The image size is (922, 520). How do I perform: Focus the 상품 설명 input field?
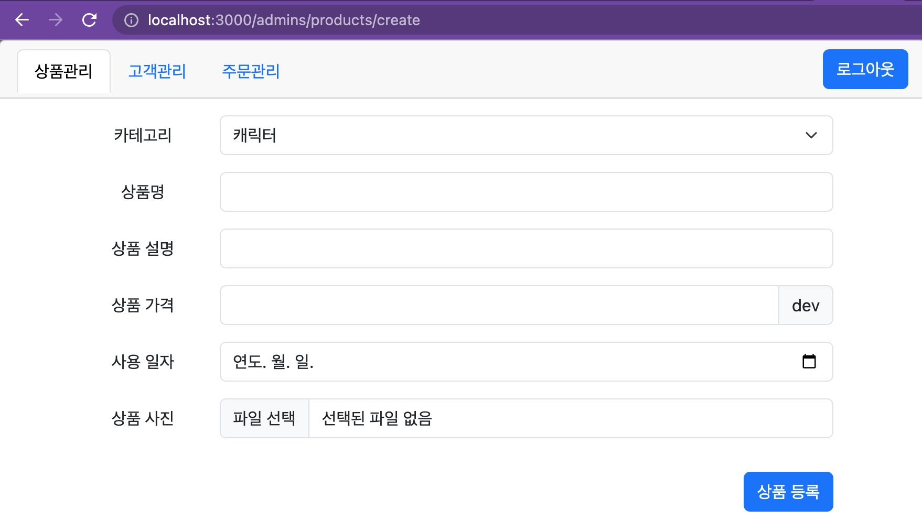(x=527, y=248)
